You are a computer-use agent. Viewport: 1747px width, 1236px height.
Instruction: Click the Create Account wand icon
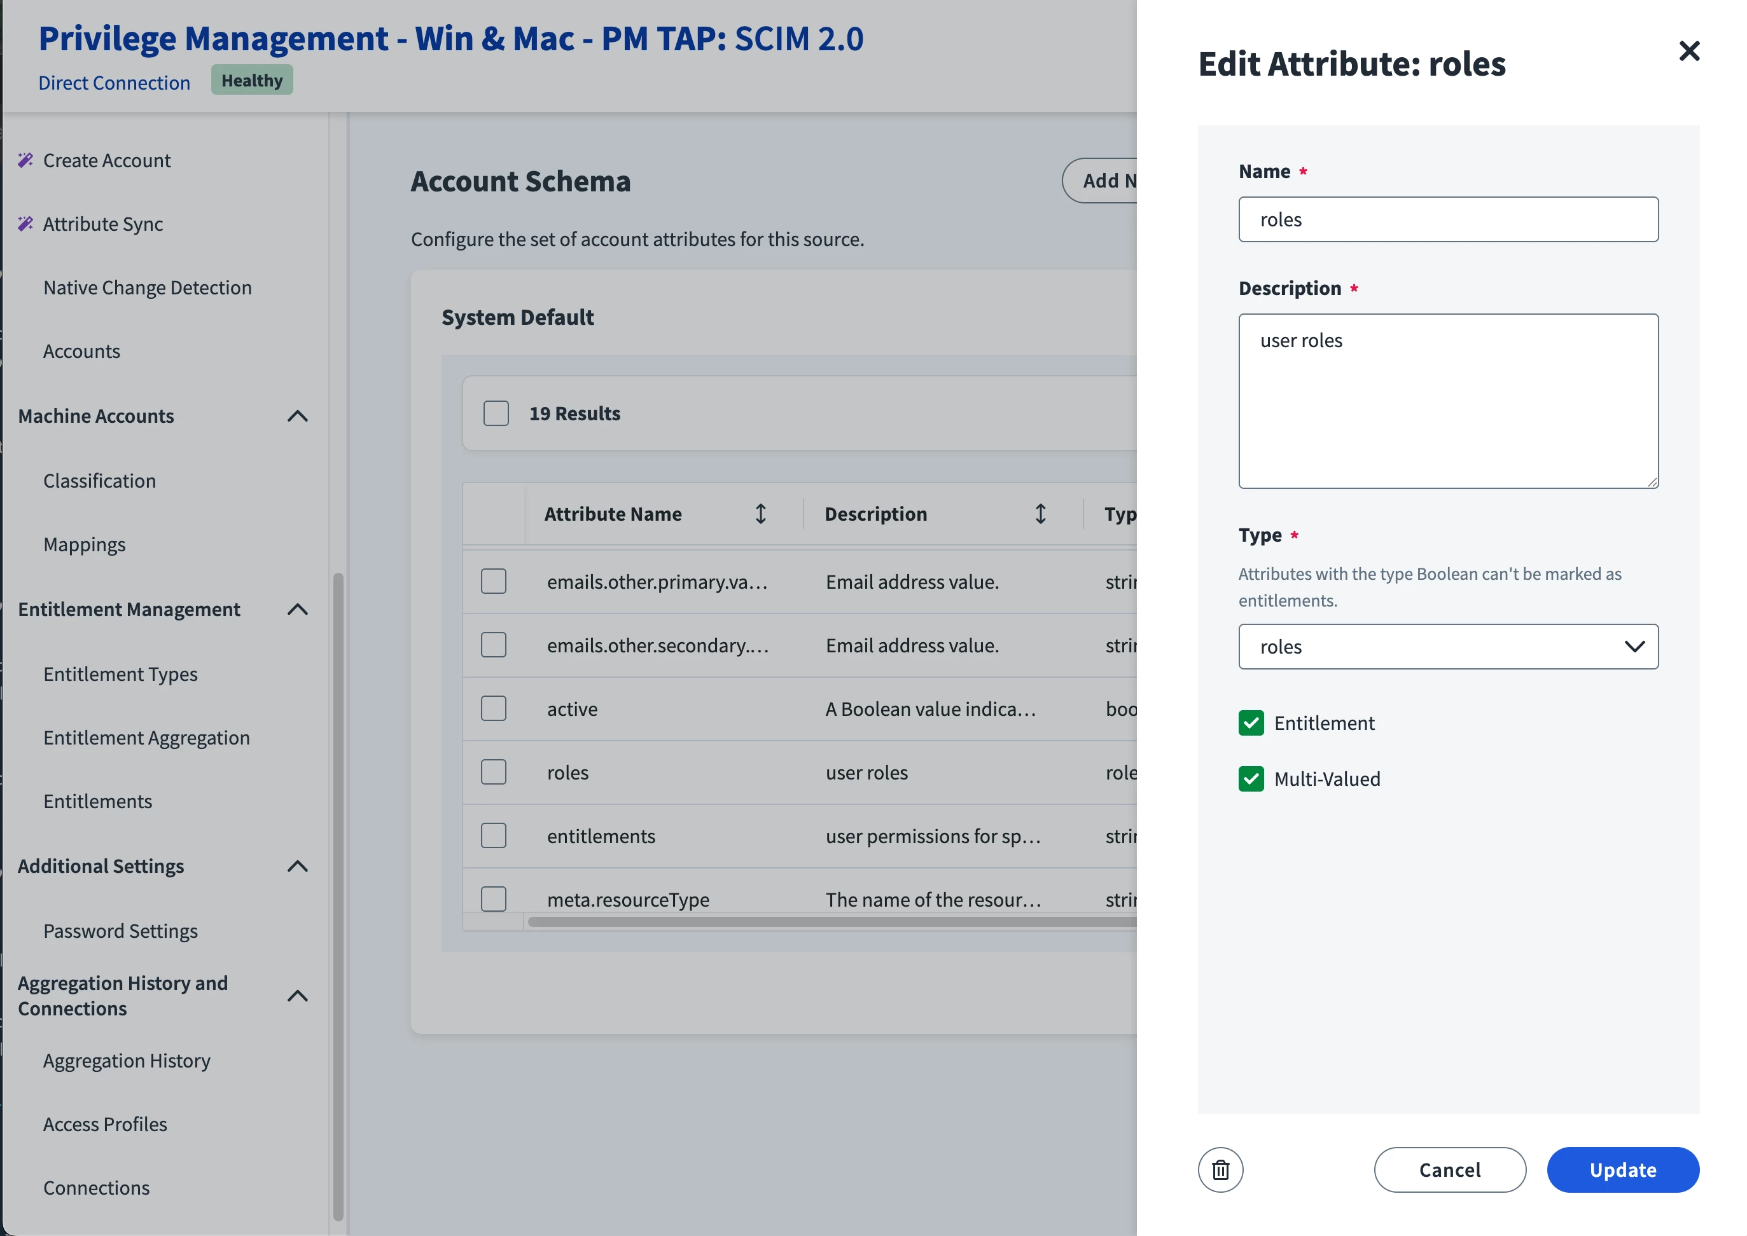[x=25, y=160]
